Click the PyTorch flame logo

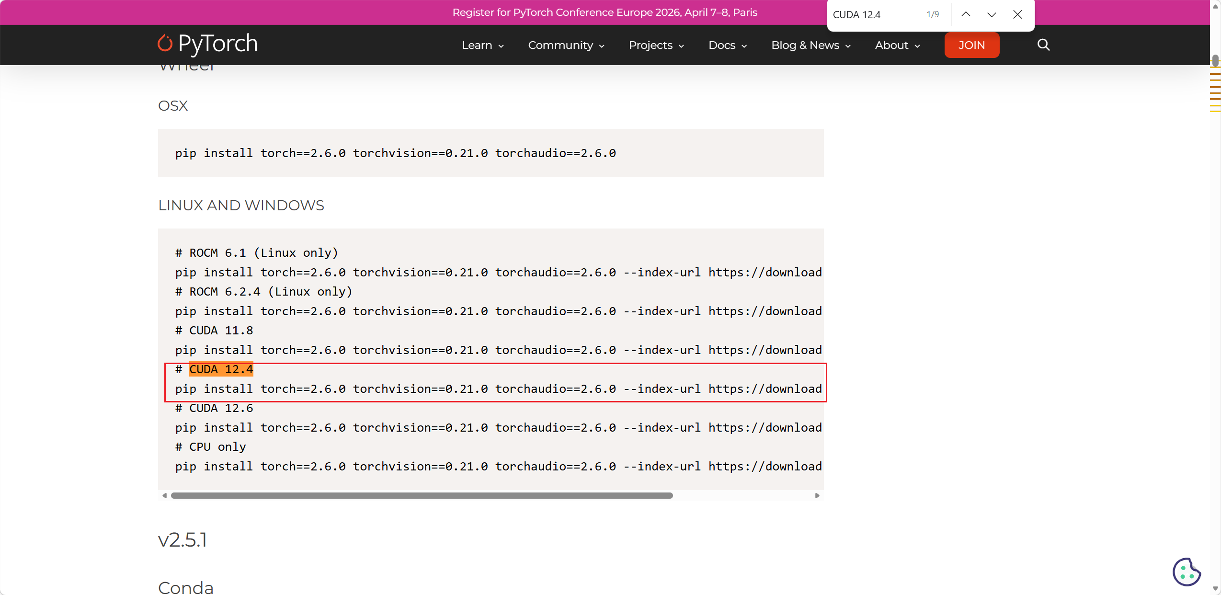[x=165, y=44]
